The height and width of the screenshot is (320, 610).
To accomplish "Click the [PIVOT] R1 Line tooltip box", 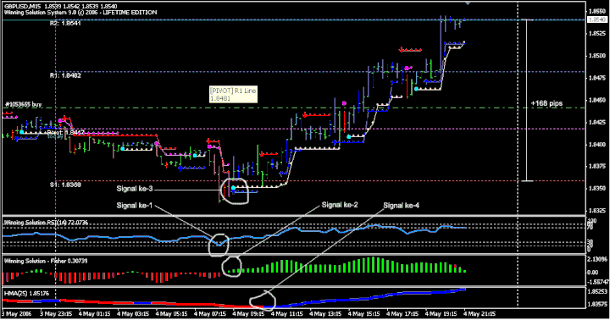I will click(x=233, y=94).
